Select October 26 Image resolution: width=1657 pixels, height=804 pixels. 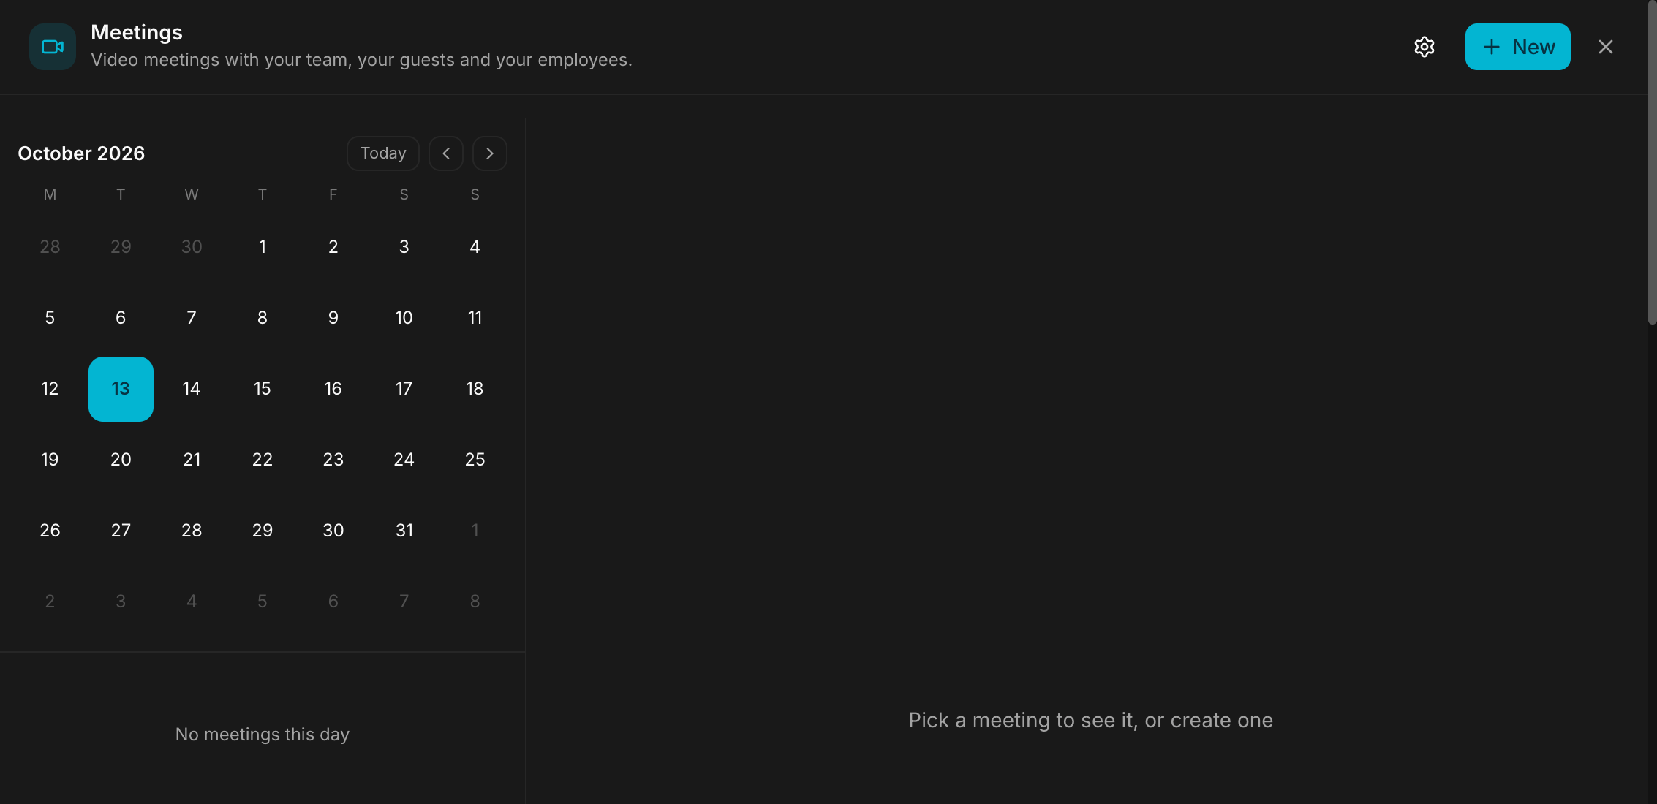pos(50,531)
